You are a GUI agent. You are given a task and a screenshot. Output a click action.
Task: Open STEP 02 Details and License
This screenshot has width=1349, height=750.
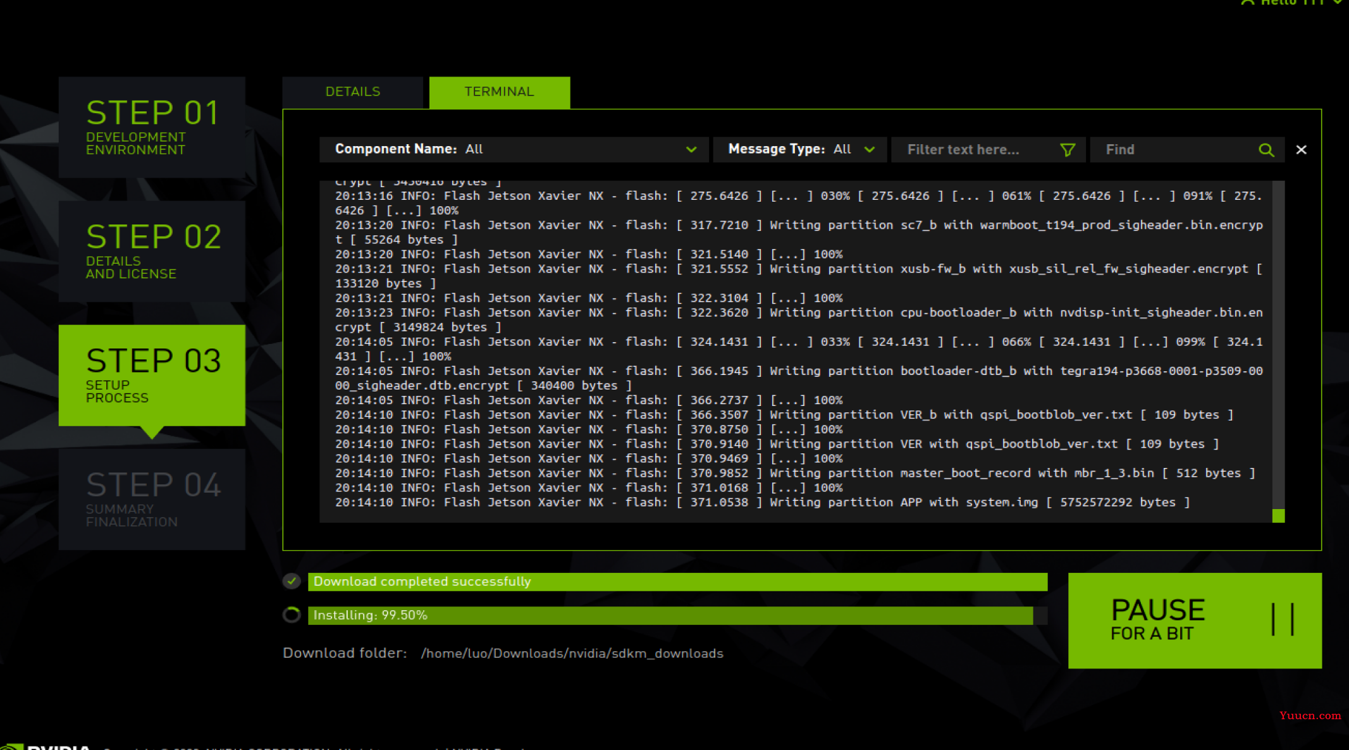point(152,251)
